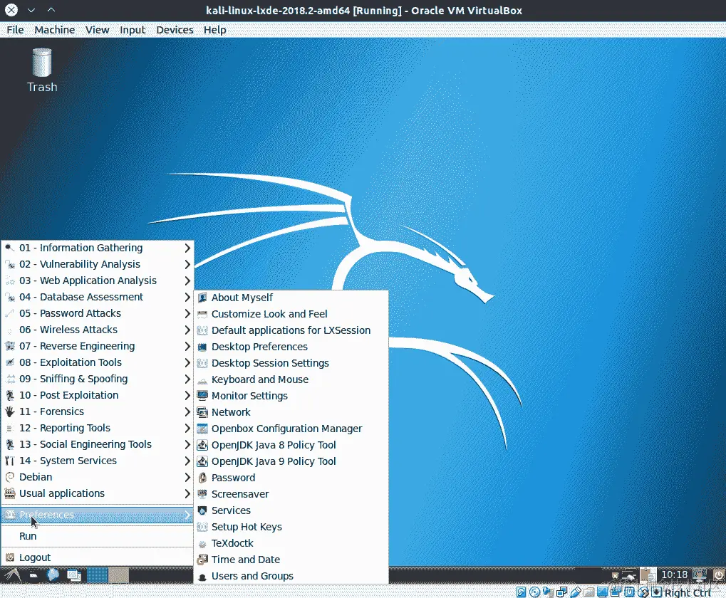Open 10 - Post Exploitation category
This screenshot has height=598, width=726.
97,396
